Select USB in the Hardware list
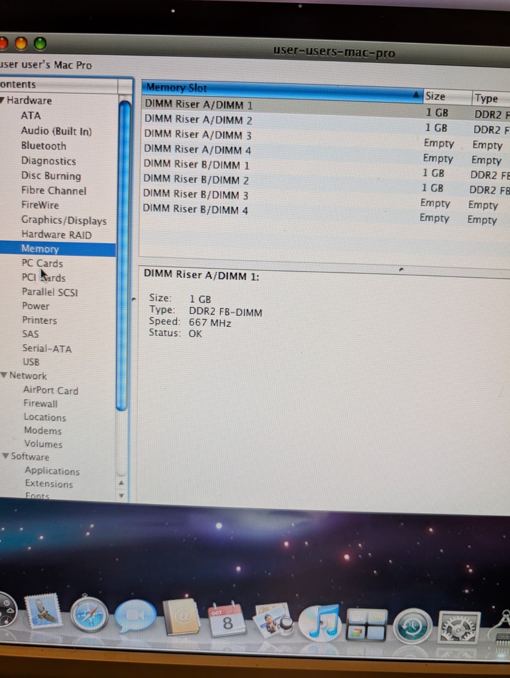This screenshot has width=510, height=678. [x=31, y=362]
